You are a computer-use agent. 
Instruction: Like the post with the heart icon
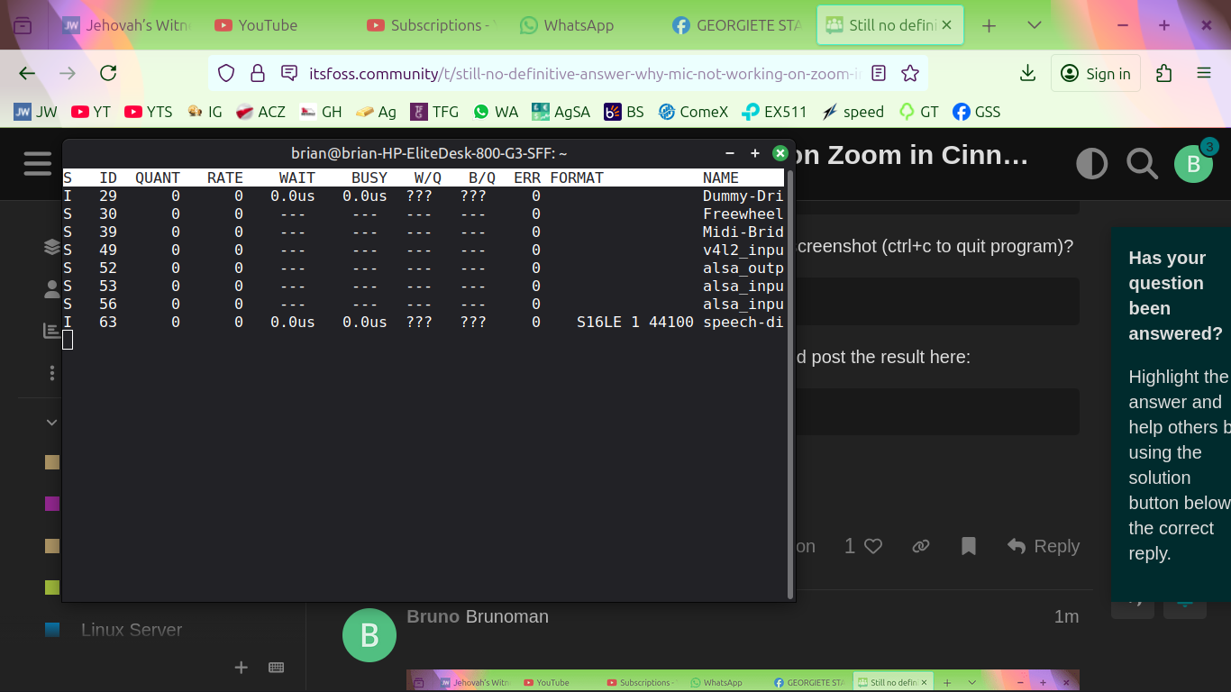[x=872, y=546]
